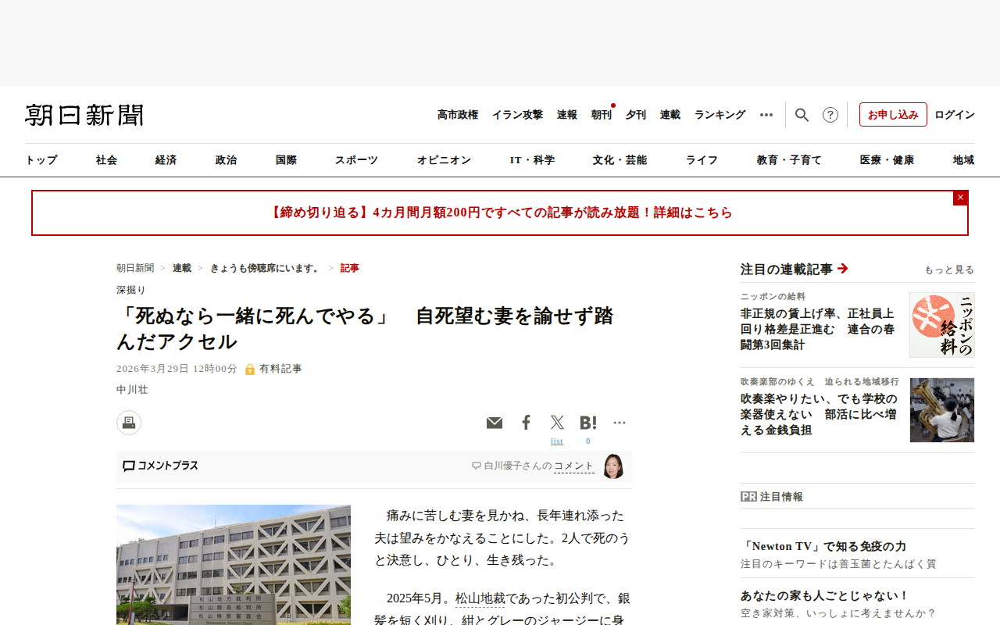Select the ライフ navigation tab
This screenshot has height=625, width=1000.
[702, 160]
